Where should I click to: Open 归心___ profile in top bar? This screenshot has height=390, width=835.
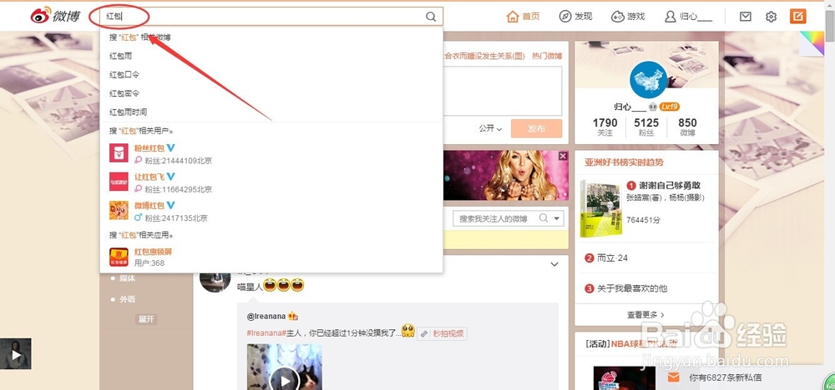click(689, 17)
